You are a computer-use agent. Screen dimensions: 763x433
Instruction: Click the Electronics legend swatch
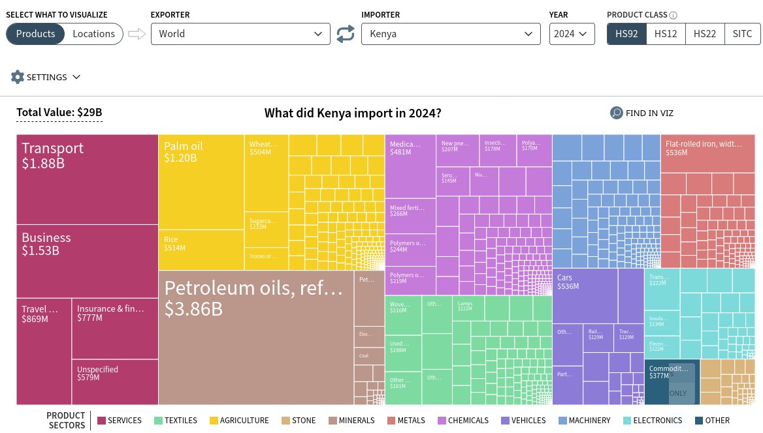point(626,421)
